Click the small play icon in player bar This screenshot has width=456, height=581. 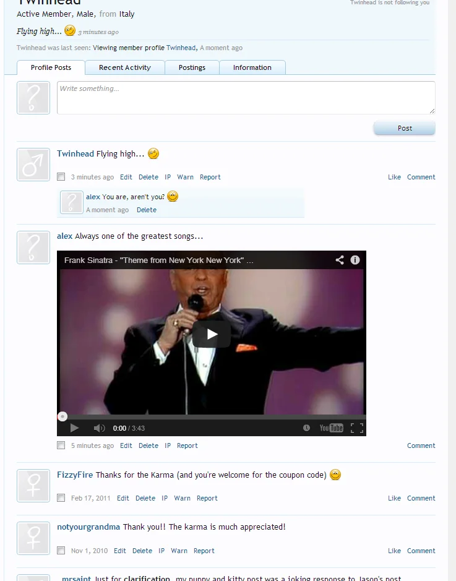point(74,428)
